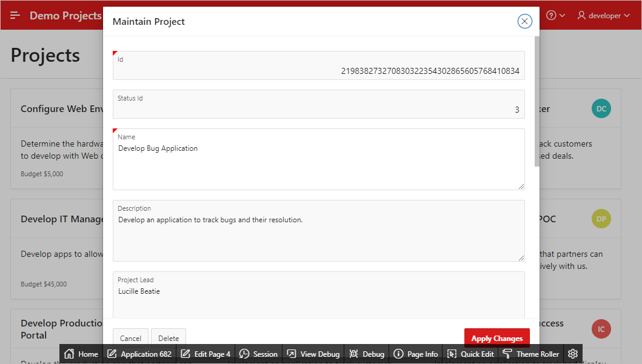Image resolution: width=642 pixels, height=364 pixels.
Task: Launch Theme Roller
Action: [530, 354]
